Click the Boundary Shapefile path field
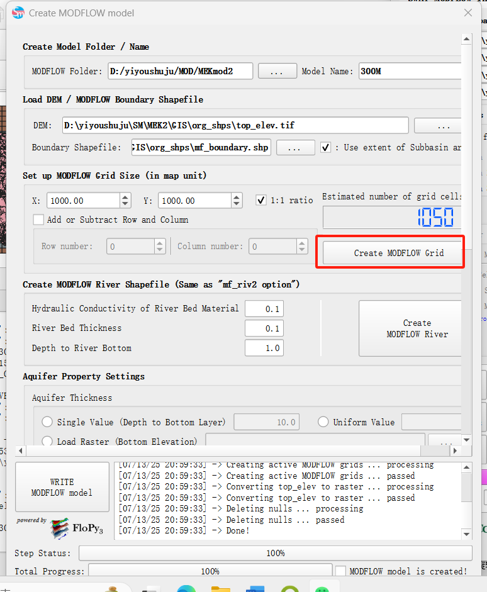Viewport: 487px width, 592px height. [201, 148]
